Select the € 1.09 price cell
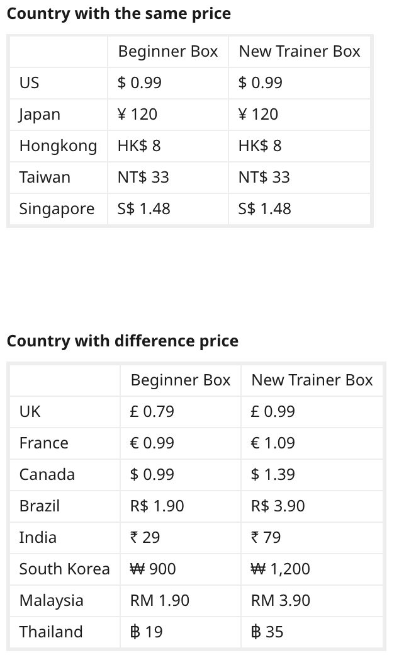Viewport: 399px width, 655px height. click(273, 443)
